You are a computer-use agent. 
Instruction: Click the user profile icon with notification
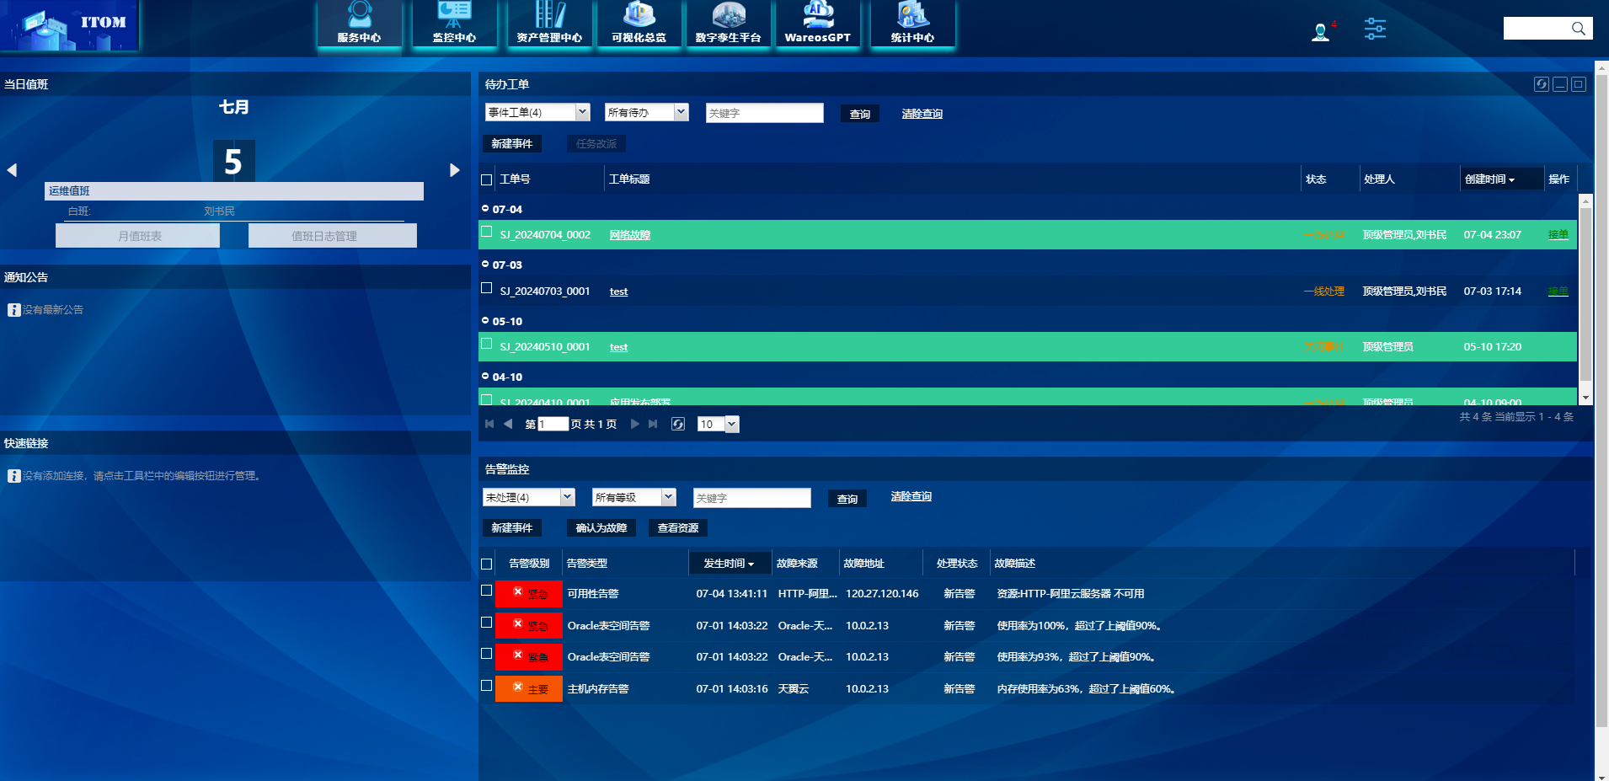point(1321,31)
